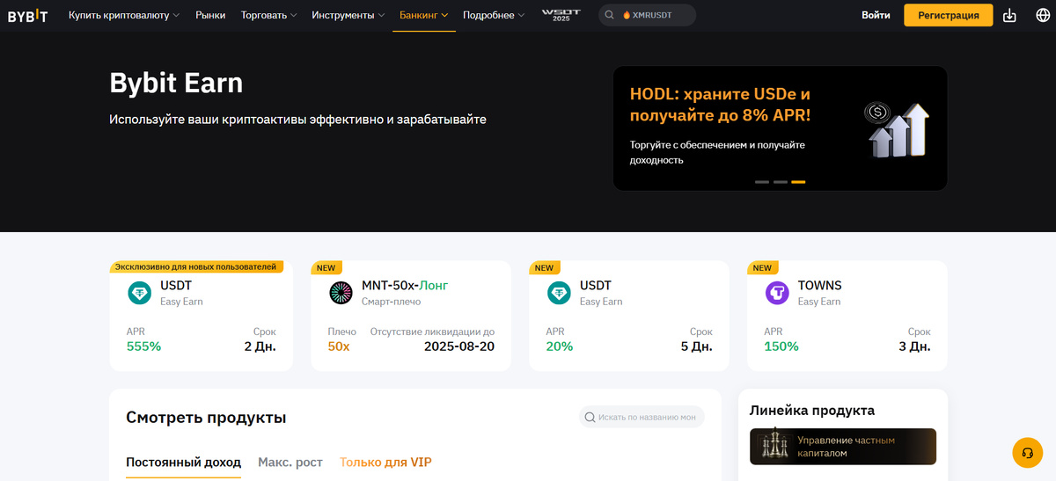This screenshot has width=1056, height=481.
Task: Click the Регистрация button
Action: tap(949, 15)
